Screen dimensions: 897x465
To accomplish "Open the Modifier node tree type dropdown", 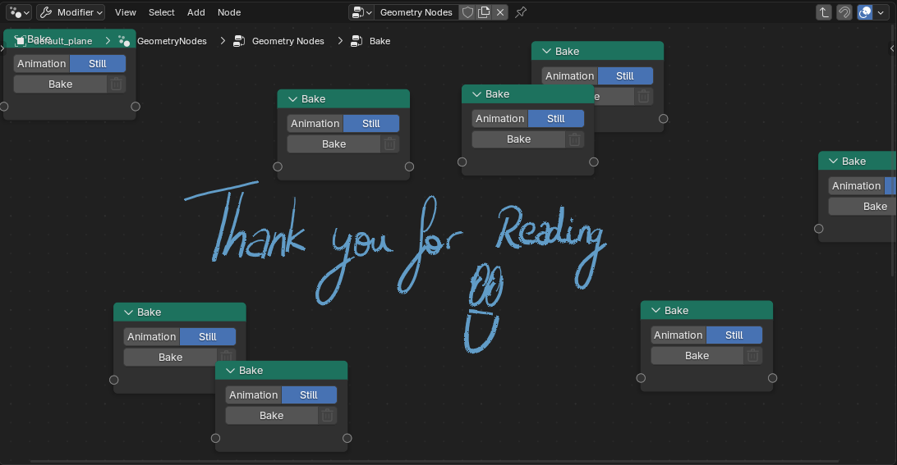I will coord(71,12).
